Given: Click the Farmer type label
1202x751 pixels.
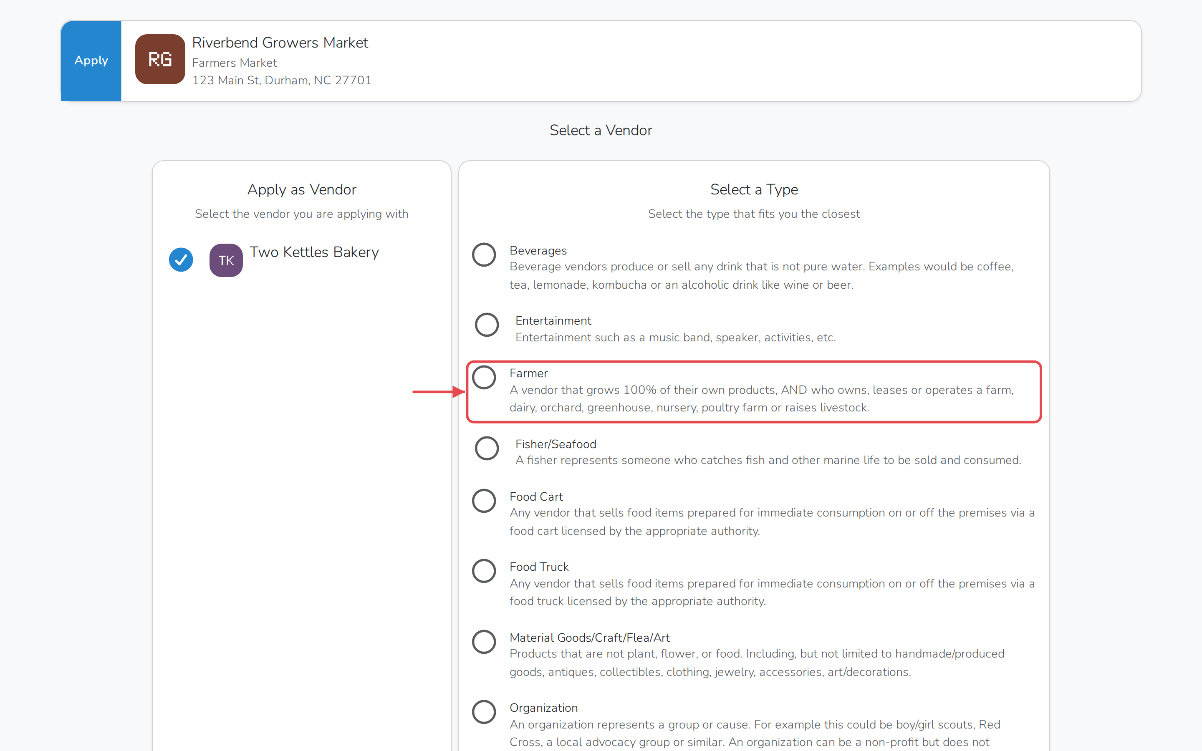Looking at the screenshot, I should point(528,373).
